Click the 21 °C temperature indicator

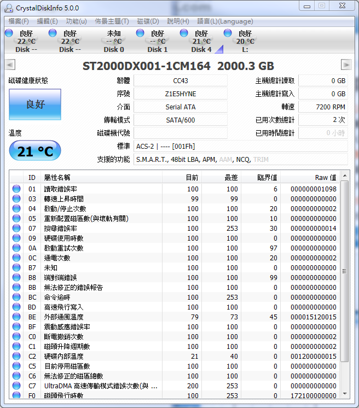pyautogui.click(x=35, y=150)
